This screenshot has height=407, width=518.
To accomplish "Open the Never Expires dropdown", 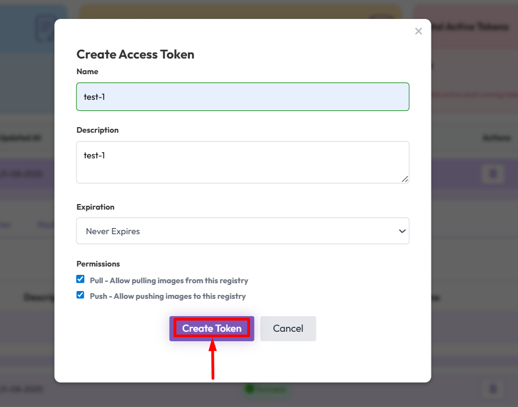I will coord(242,231).
